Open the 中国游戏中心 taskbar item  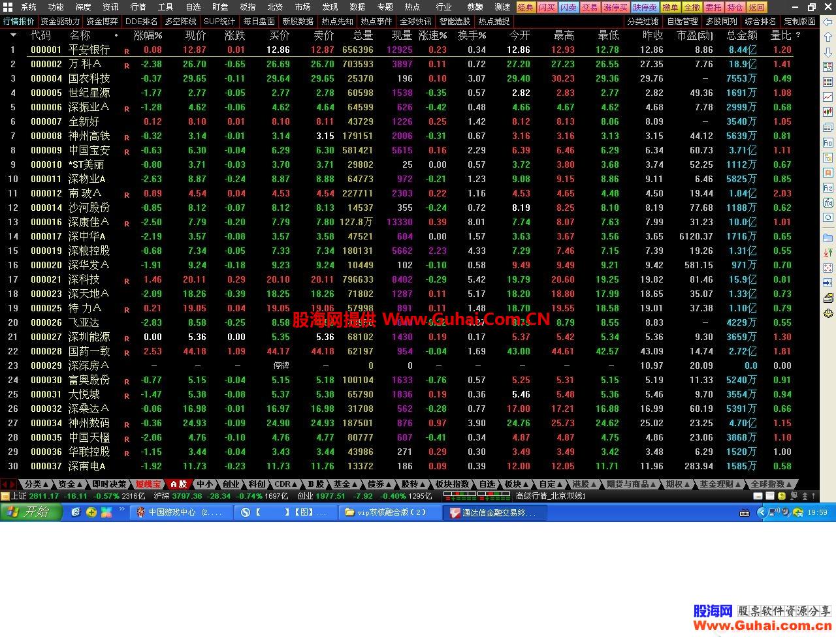[x=181, y=512]
